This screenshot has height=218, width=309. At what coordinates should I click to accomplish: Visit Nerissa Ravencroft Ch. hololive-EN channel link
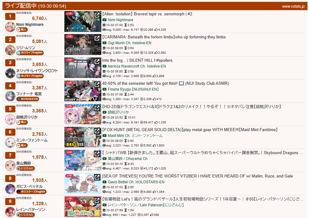[137, 66]
